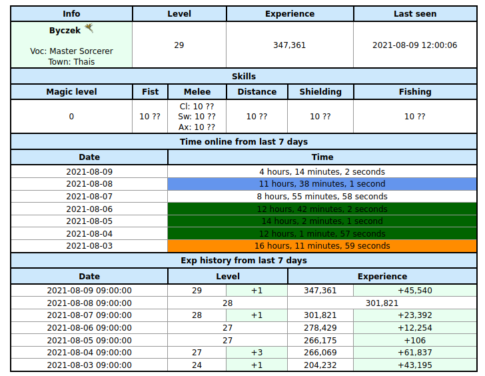Click the Last seen column header
Image resolution: width=485 pixels, height=376 pixels.
pyautogui.click(x=415, y=13)
